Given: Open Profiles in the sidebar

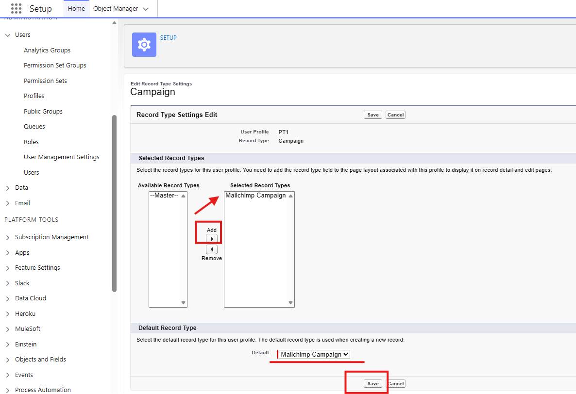Looking at the screenshot, I should 34,96.
